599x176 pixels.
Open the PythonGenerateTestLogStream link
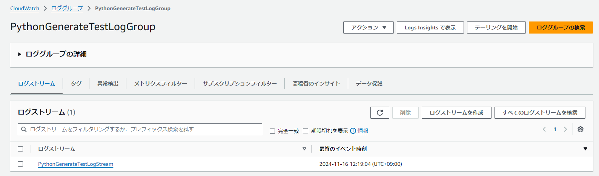[75, 164]
